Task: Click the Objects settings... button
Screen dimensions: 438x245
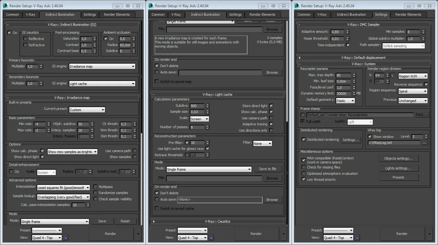Action: click(x=398, y=158)
